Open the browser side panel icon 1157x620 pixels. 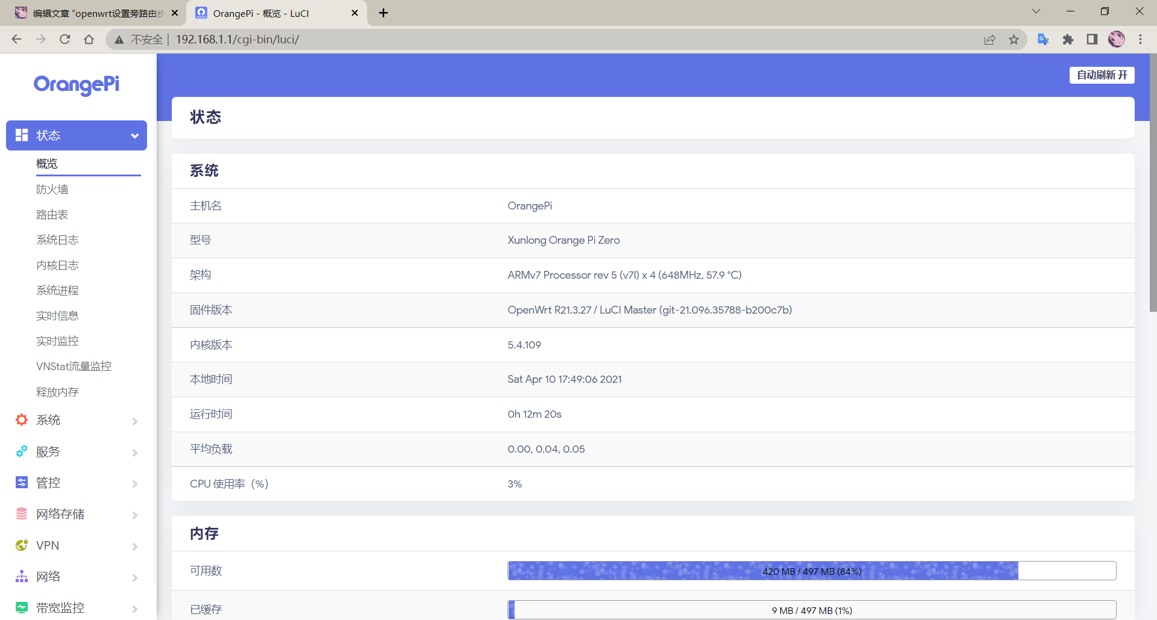(1092, 39)
